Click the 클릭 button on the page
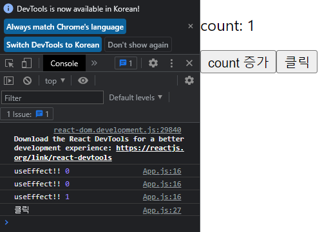322x232 pixels. (297, 62)
